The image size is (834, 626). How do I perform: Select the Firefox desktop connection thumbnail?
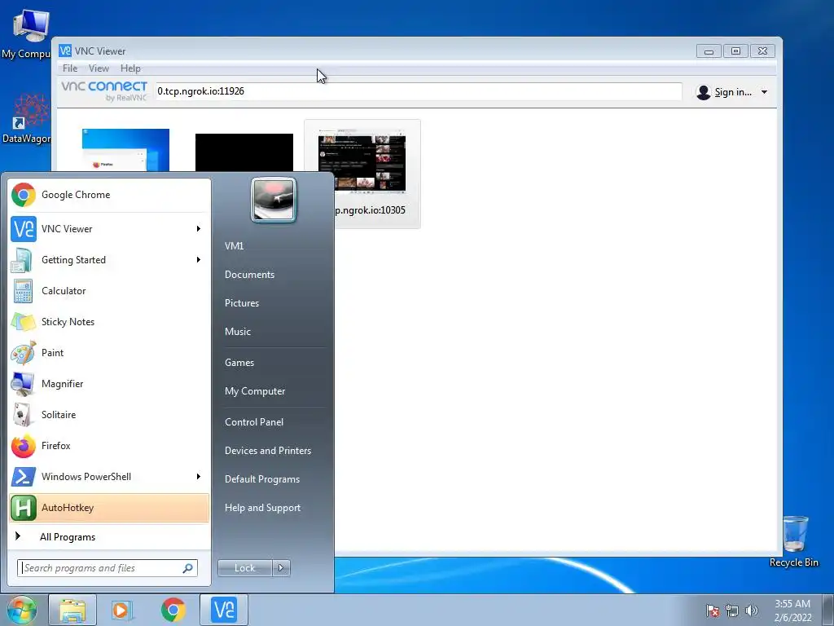[x=125, y=150]
